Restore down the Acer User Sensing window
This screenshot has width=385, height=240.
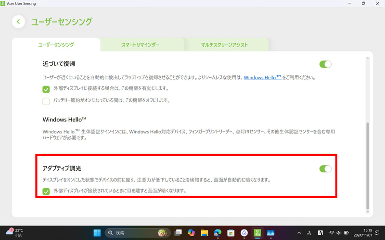363,3
